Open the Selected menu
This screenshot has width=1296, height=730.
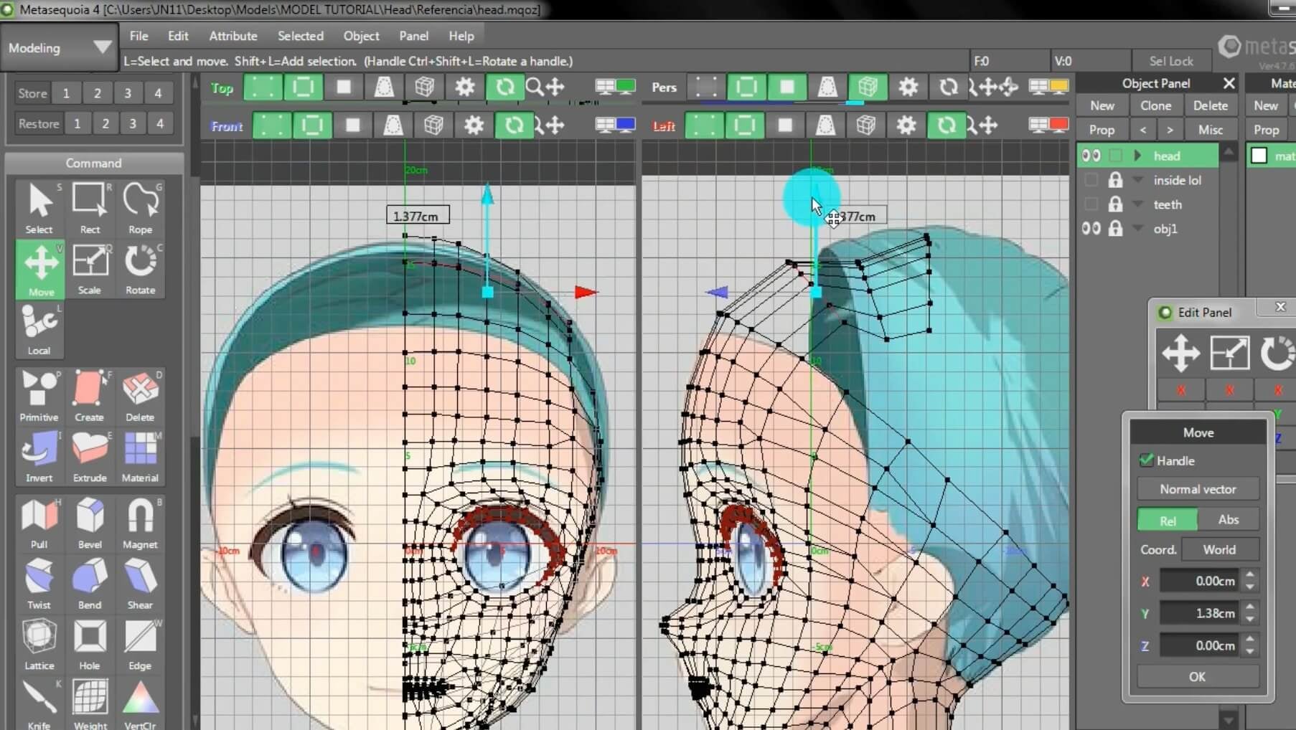[x=301, y=36]
